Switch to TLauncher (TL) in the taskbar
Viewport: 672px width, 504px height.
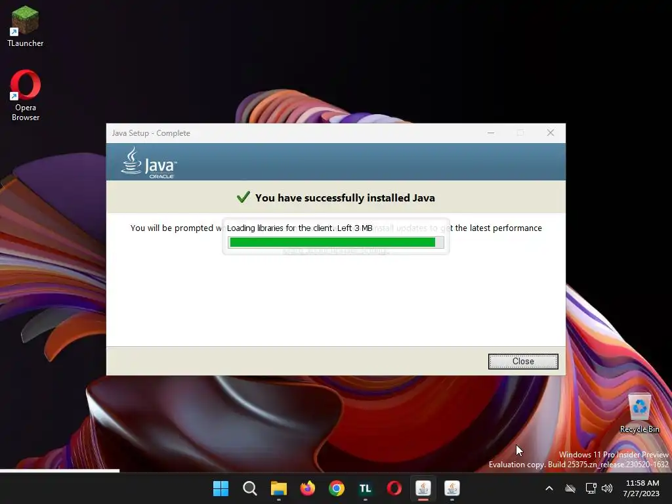click(x=365, y=488)
